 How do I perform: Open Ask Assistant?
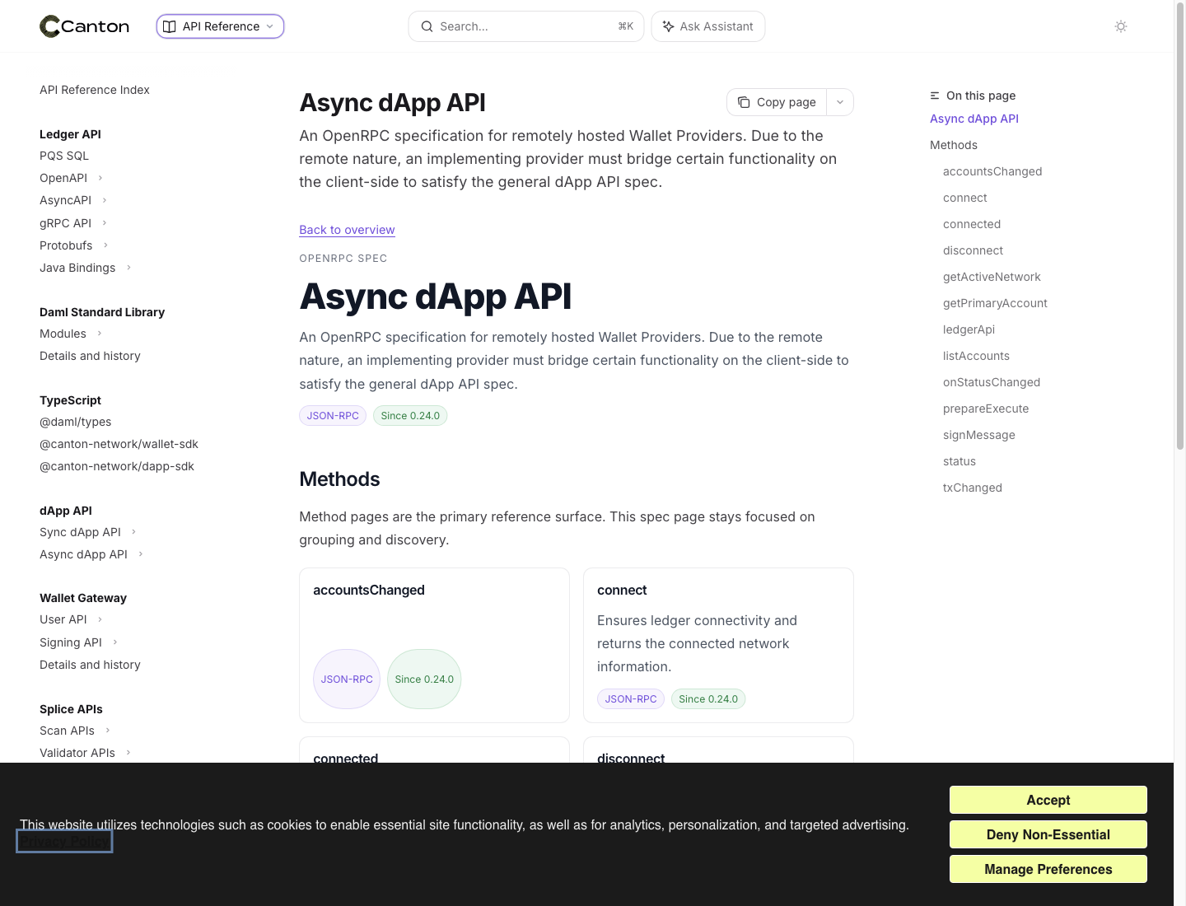click(x=708, y=26)
